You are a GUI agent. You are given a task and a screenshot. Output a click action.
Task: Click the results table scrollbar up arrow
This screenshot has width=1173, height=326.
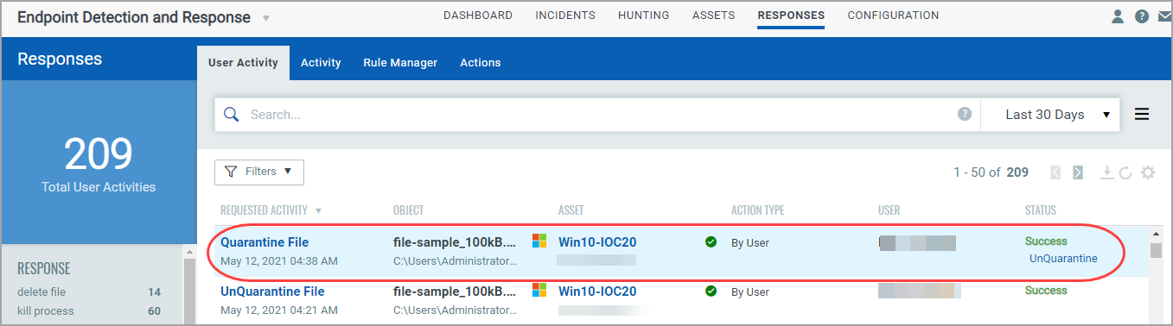click(1157, 234)
